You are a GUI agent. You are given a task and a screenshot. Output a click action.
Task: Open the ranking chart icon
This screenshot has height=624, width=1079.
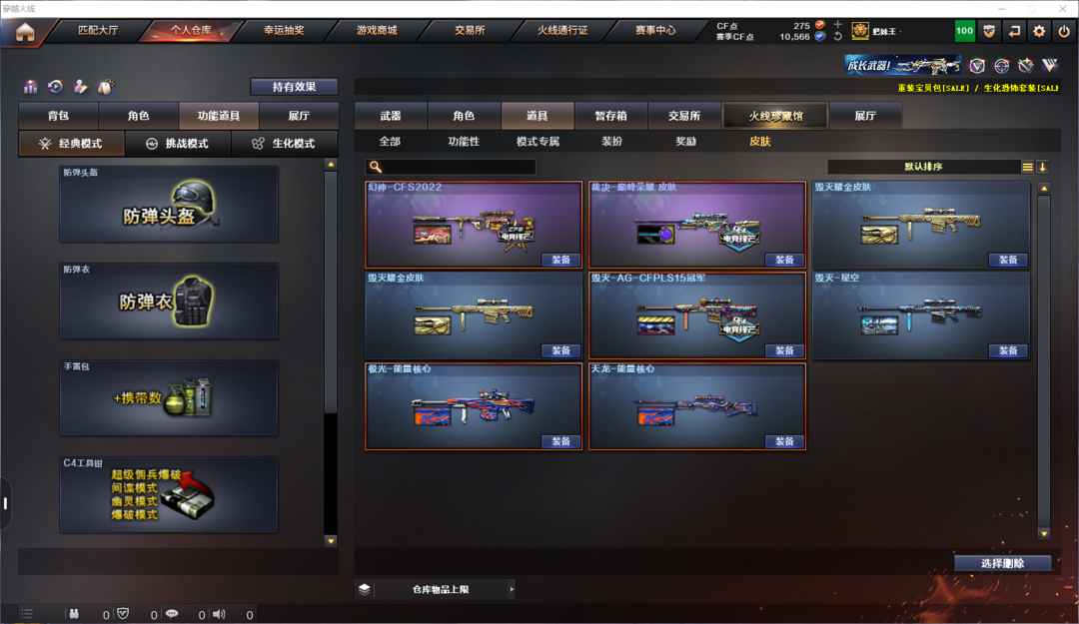[x=30, y=87]
